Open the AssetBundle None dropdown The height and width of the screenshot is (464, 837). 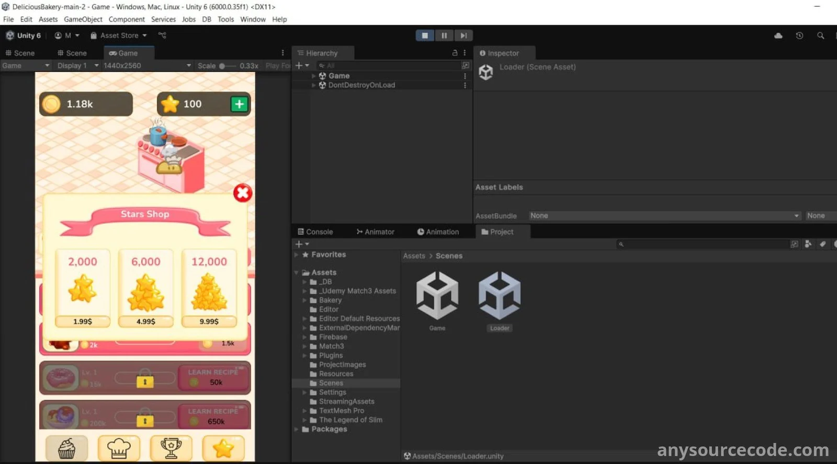tap(664, 216)
